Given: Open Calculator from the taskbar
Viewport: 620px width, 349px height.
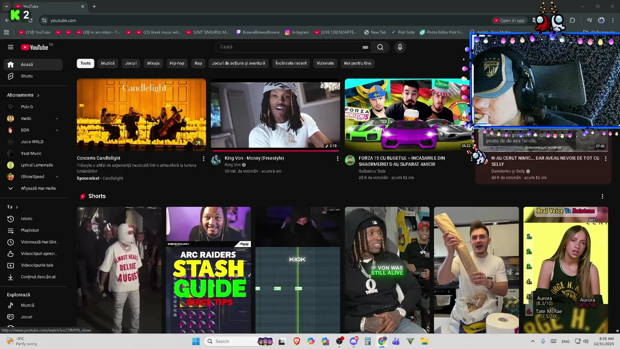Looking at the screenshot, I should pyautogui.click(x=368, y=341).
